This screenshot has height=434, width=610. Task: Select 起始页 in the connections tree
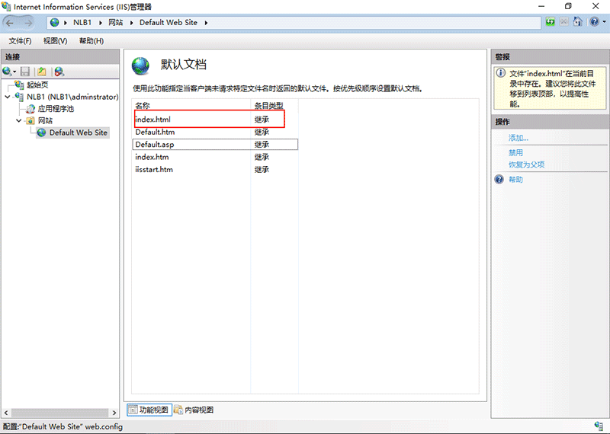[37, 85]
